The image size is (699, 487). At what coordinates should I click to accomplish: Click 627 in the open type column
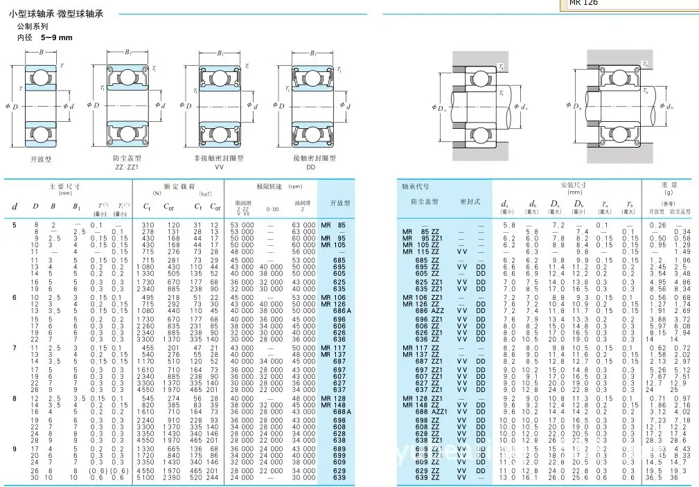tap(339, 383)
